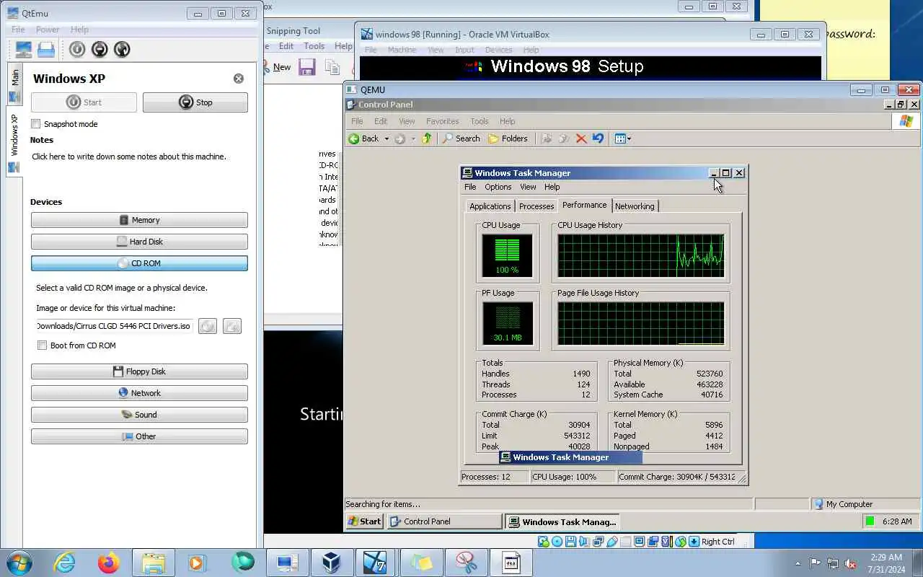The height and width of the screenshot is (577, 923).
Task: Click the Windows Explorer folder icon on the taskbar
Action: tap(154, 563)
